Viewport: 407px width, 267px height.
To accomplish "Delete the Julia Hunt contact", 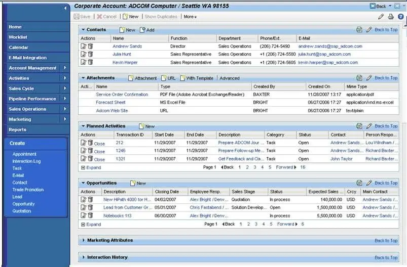I will click(90, 54).
